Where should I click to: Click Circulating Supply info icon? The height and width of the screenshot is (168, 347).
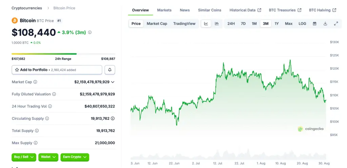pyautogui.click(x=47, y=119)
